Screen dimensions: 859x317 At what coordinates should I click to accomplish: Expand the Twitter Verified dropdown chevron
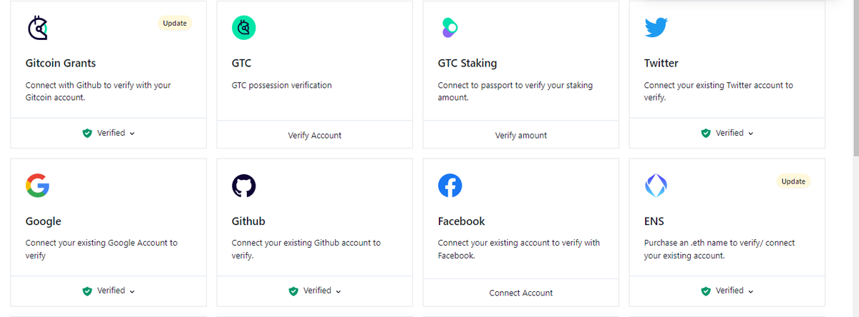coord(751,134)
